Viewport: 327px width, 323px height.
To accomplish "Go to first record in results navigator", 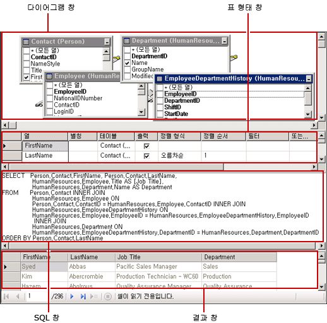I will (x=6, y=297).
